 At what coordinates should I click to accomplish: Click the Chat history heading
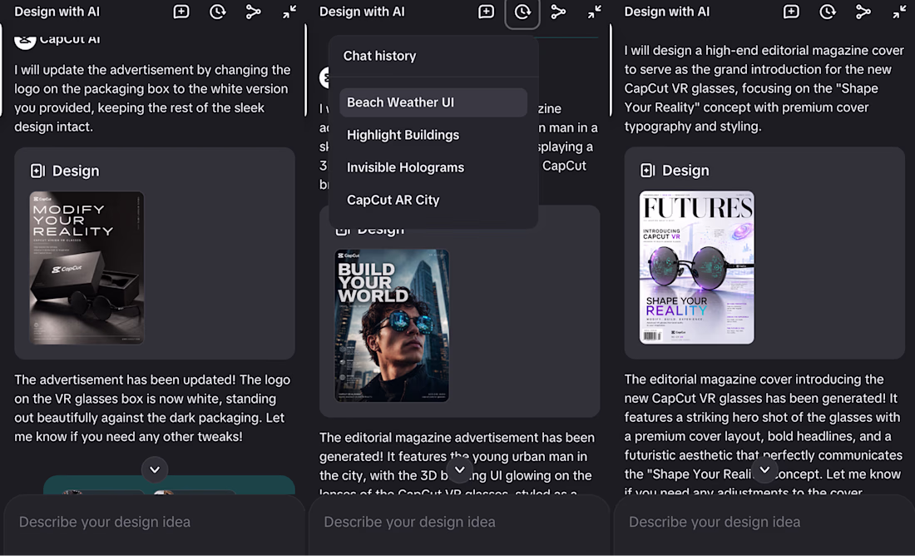379,56
